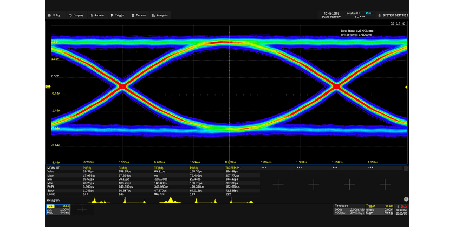Select the Dj(C1) histogram thumbnail
Viewport: 455px width, 227px height.
pos(135,200)
